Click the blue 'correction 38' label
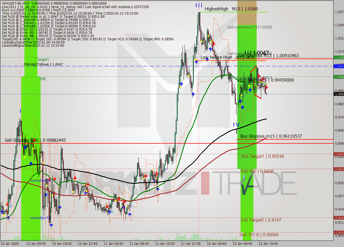Image resolution: width=344 pixels, height=247 pixels. click(x=40, y=180)
